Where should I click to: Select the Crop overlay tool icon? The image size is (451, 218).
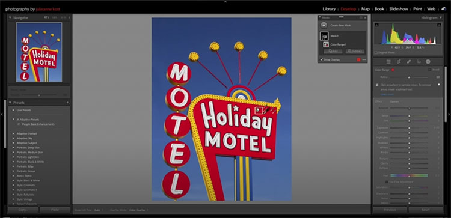click(x=399, y=62)
